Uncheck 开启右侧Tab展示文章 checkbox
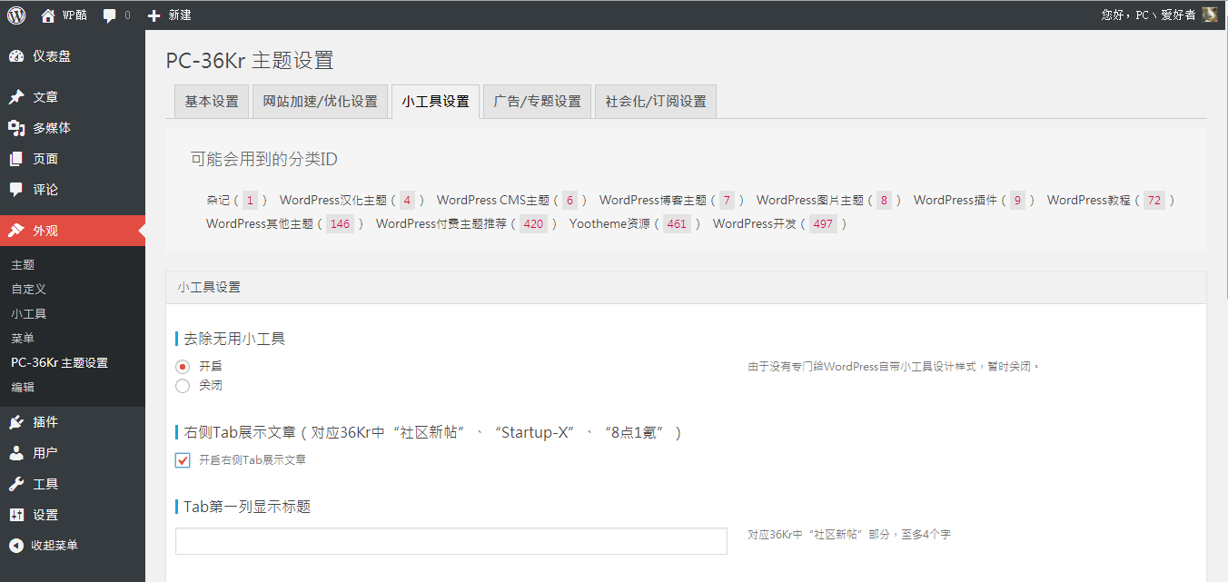Viewport: 1228px width, 582px height. pos(183,460)
